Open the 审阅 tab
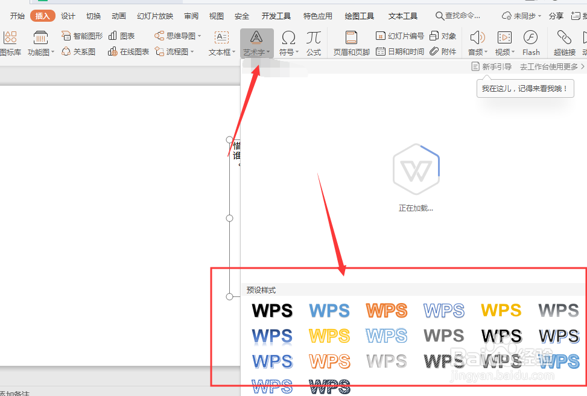Screen dimensions: 587x396 [191, 16]
